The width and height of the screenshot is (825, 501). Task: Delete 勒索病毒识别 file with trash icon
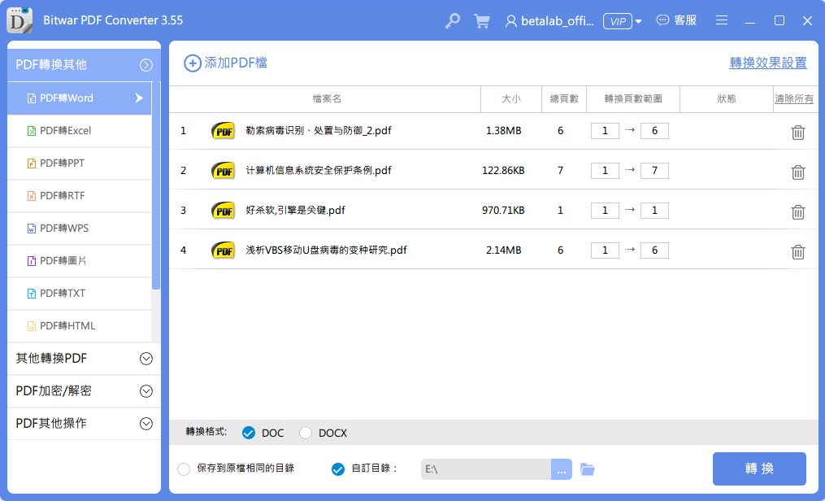coord(797,132)
